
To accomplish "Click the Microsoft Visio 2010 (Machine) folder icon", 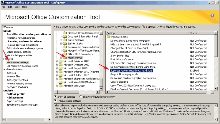I will (x=61, y=82).
